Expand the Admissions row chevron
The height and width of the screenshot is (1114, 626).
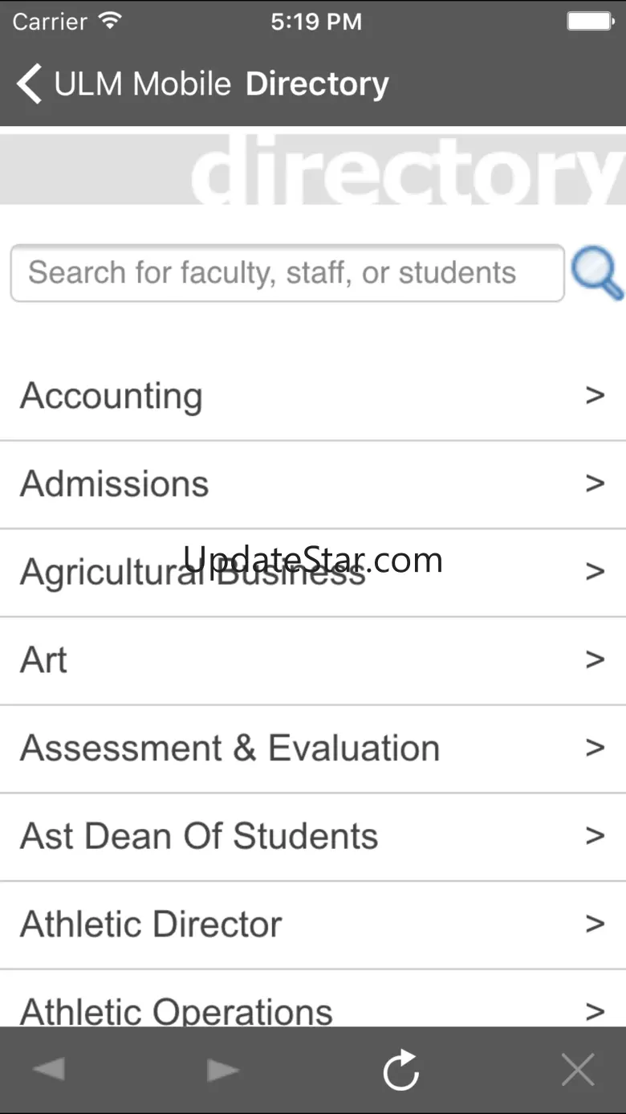pos(595,484)
